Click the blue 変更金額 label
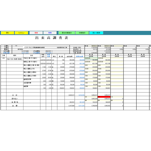 6,53
